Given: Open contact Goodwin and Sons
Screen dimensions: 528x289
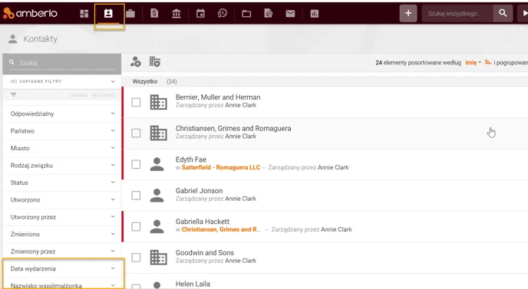Looking at the screenshot, I should (x=204, y=253).
